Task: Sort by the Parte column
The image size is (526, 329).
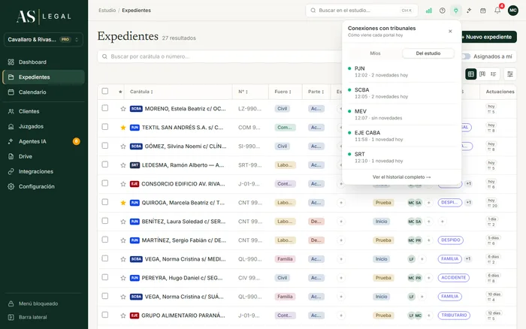Action: 316,92
